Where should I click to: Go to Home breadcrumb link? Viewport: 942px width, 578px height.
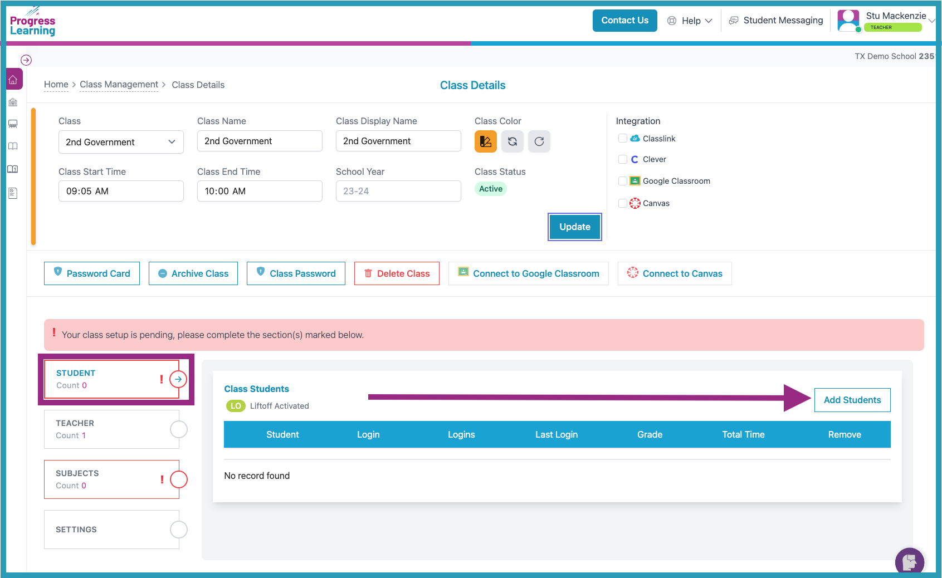tap(56, 85)
